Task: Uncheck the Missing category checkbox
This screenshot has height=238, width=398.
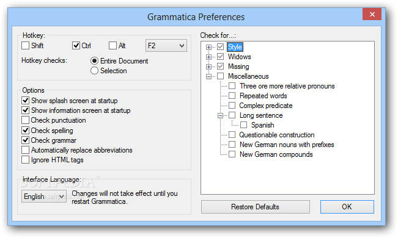Action: click(220, 67)
